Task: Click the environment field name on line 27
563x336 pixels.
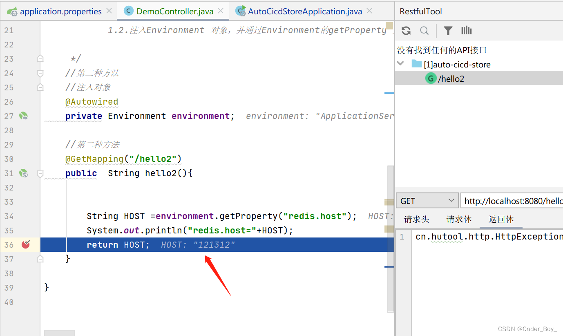Action: [201, 116]
